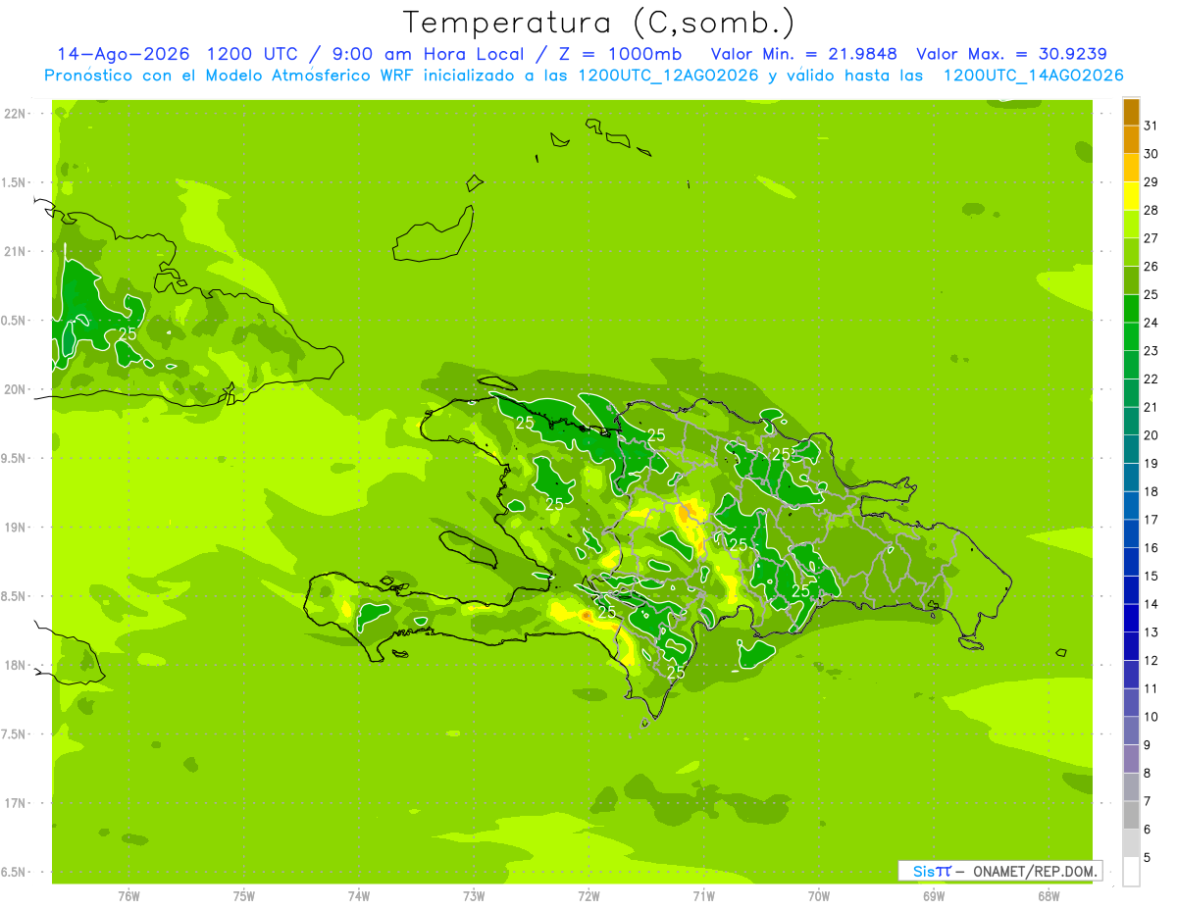
Task: Click the "75W" longitude axis label
Action: (x=244, y=895)
